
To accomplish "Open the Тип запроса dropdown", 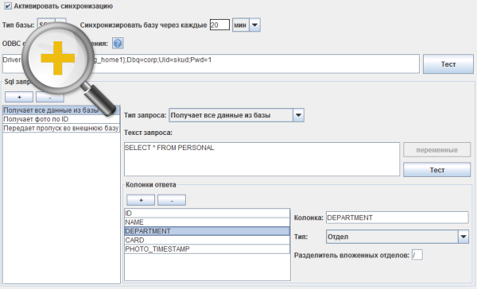I will pyautogui.click(x=236, y=115).
